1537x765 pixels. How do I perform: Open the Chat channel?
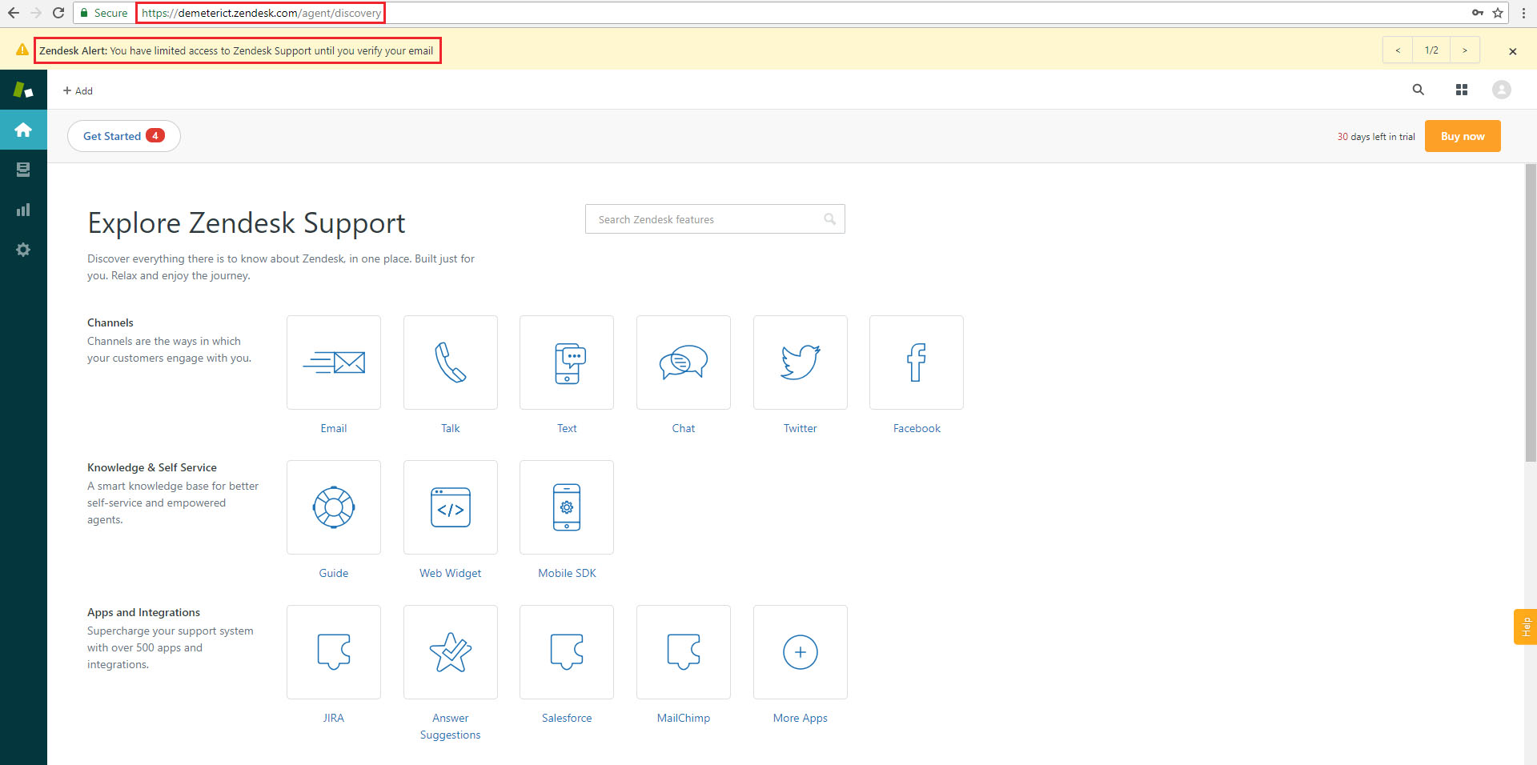coord(683,362)
